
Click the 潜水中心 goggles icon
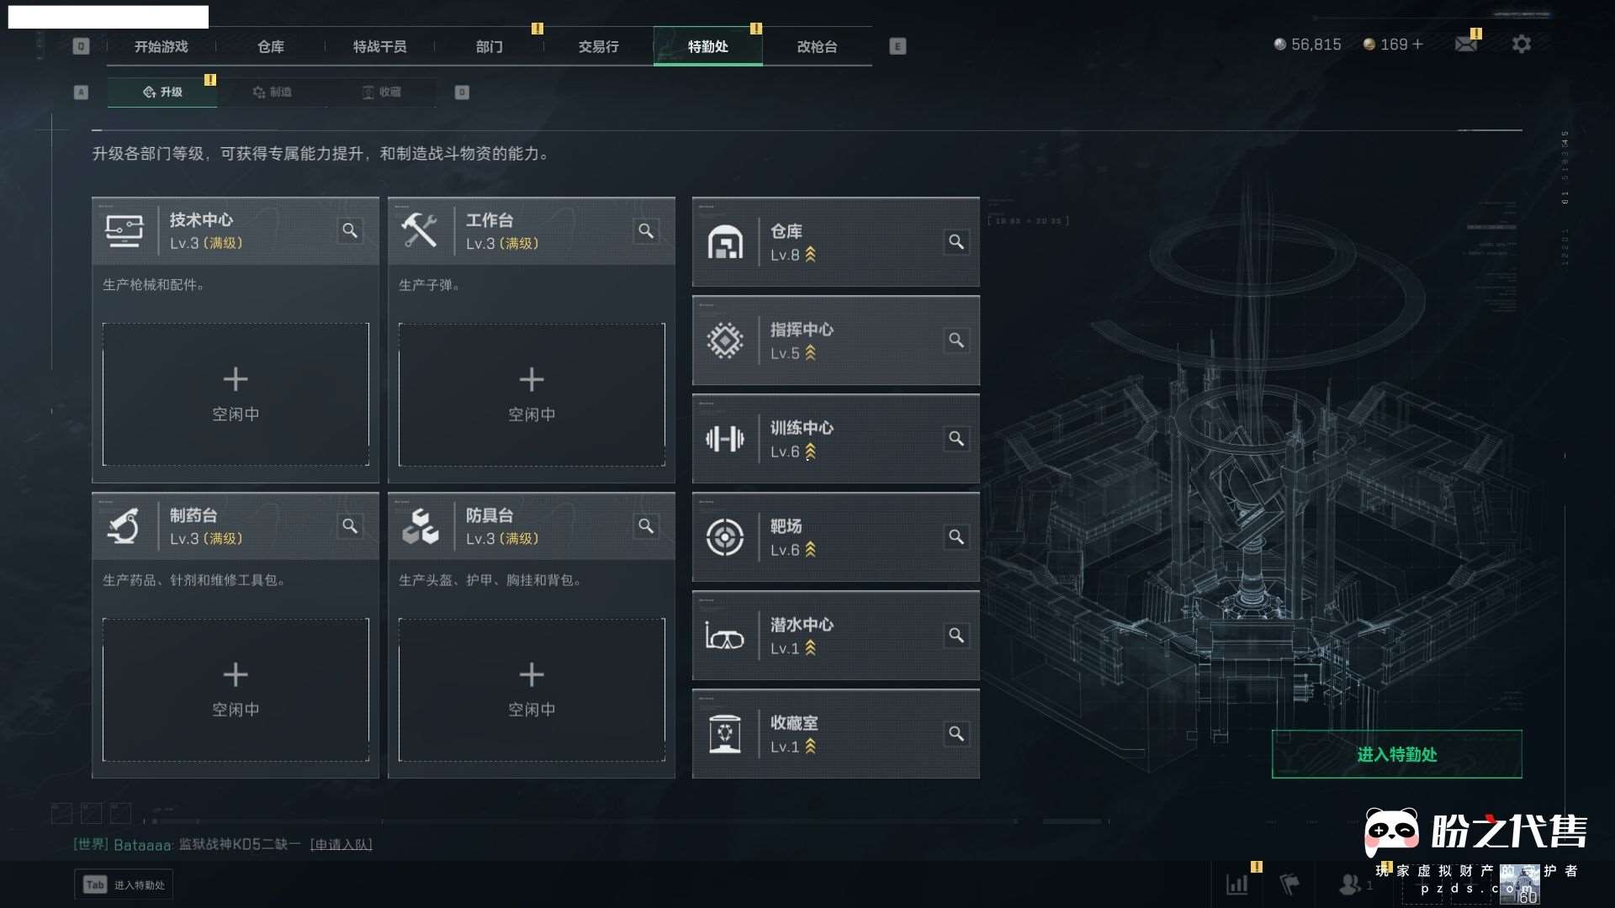pos(724,636)
